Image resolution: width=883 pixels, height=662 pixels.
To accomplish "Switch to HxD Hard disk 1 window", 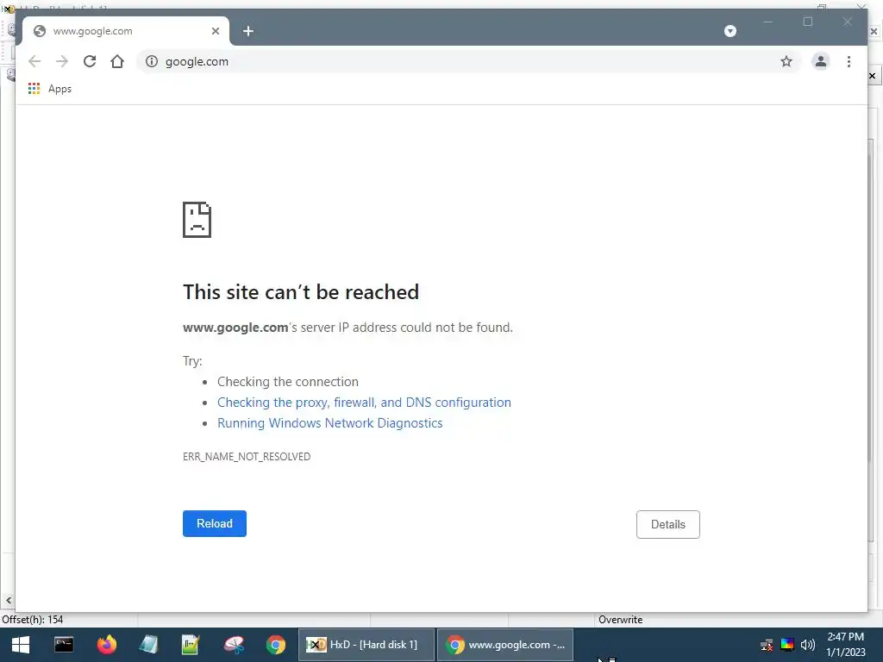I will 366,645.
